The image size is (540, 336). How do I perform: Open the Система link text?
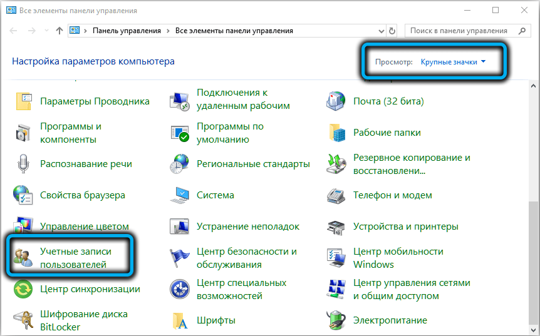pos(215,195)
